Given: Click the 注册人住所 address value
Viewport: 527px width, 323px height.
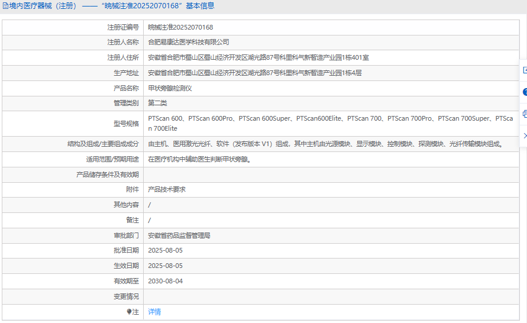Looking at the screenshot, I should click(x=258, y=58).
